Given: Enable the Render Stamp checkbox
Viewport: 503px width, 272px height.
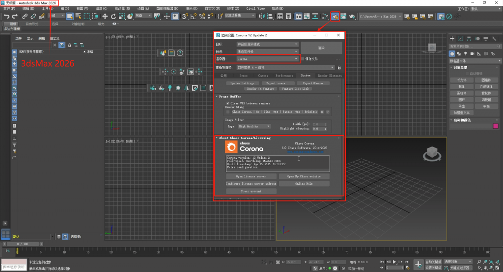Looking at the screenshot, I should (228, 112).
